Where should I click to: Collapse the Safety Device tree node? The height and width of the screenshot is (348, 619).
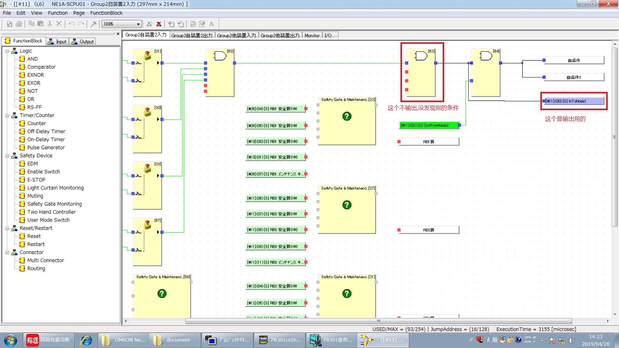pos(7,156)
